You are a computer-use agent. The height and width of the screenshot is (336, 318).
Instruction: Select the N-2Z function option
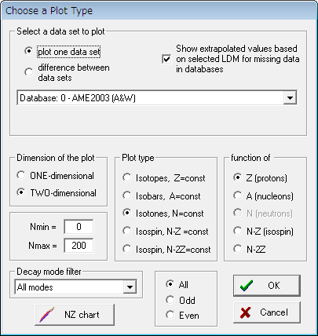coord(237,249)
